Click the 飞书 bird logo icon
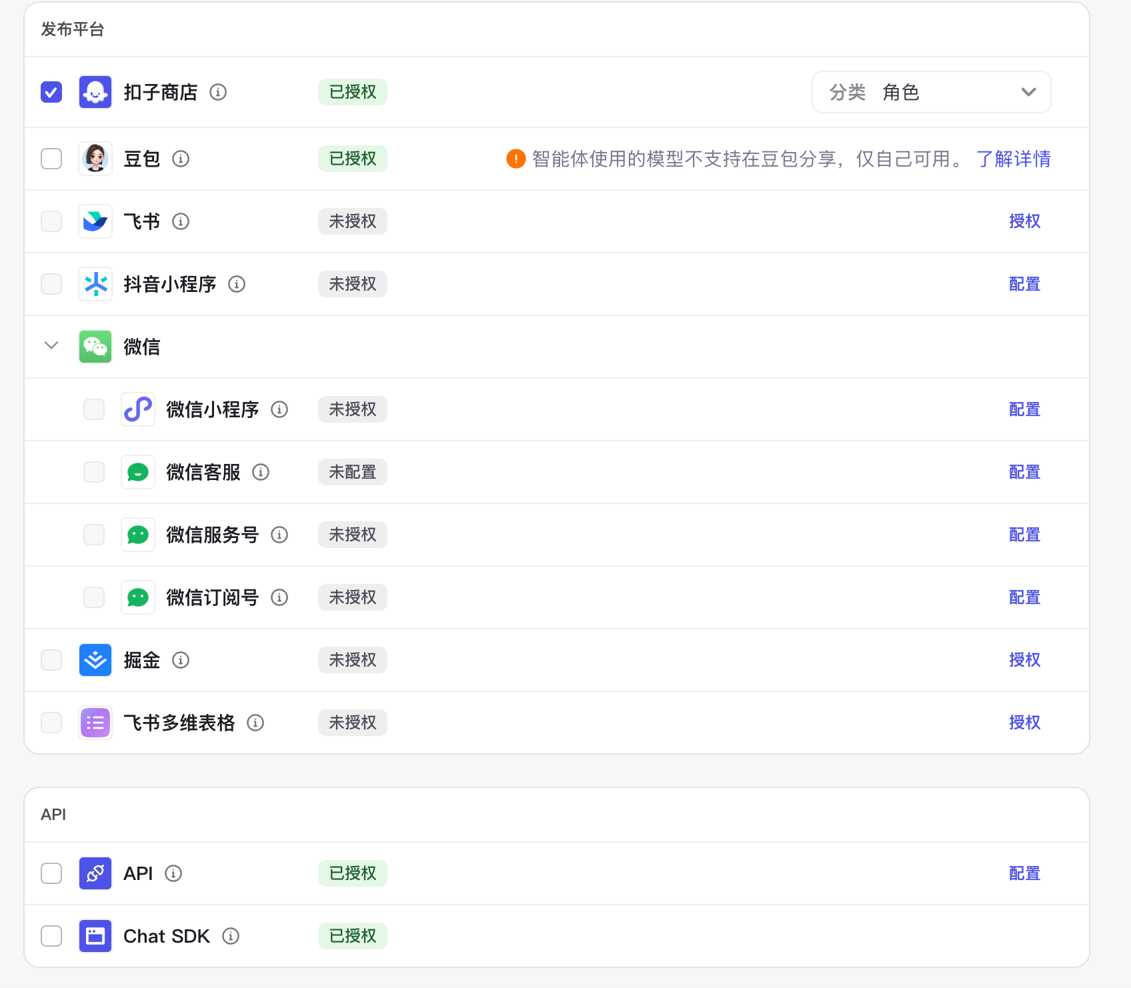The image size is (1131, 988). [x=95, y=221]
